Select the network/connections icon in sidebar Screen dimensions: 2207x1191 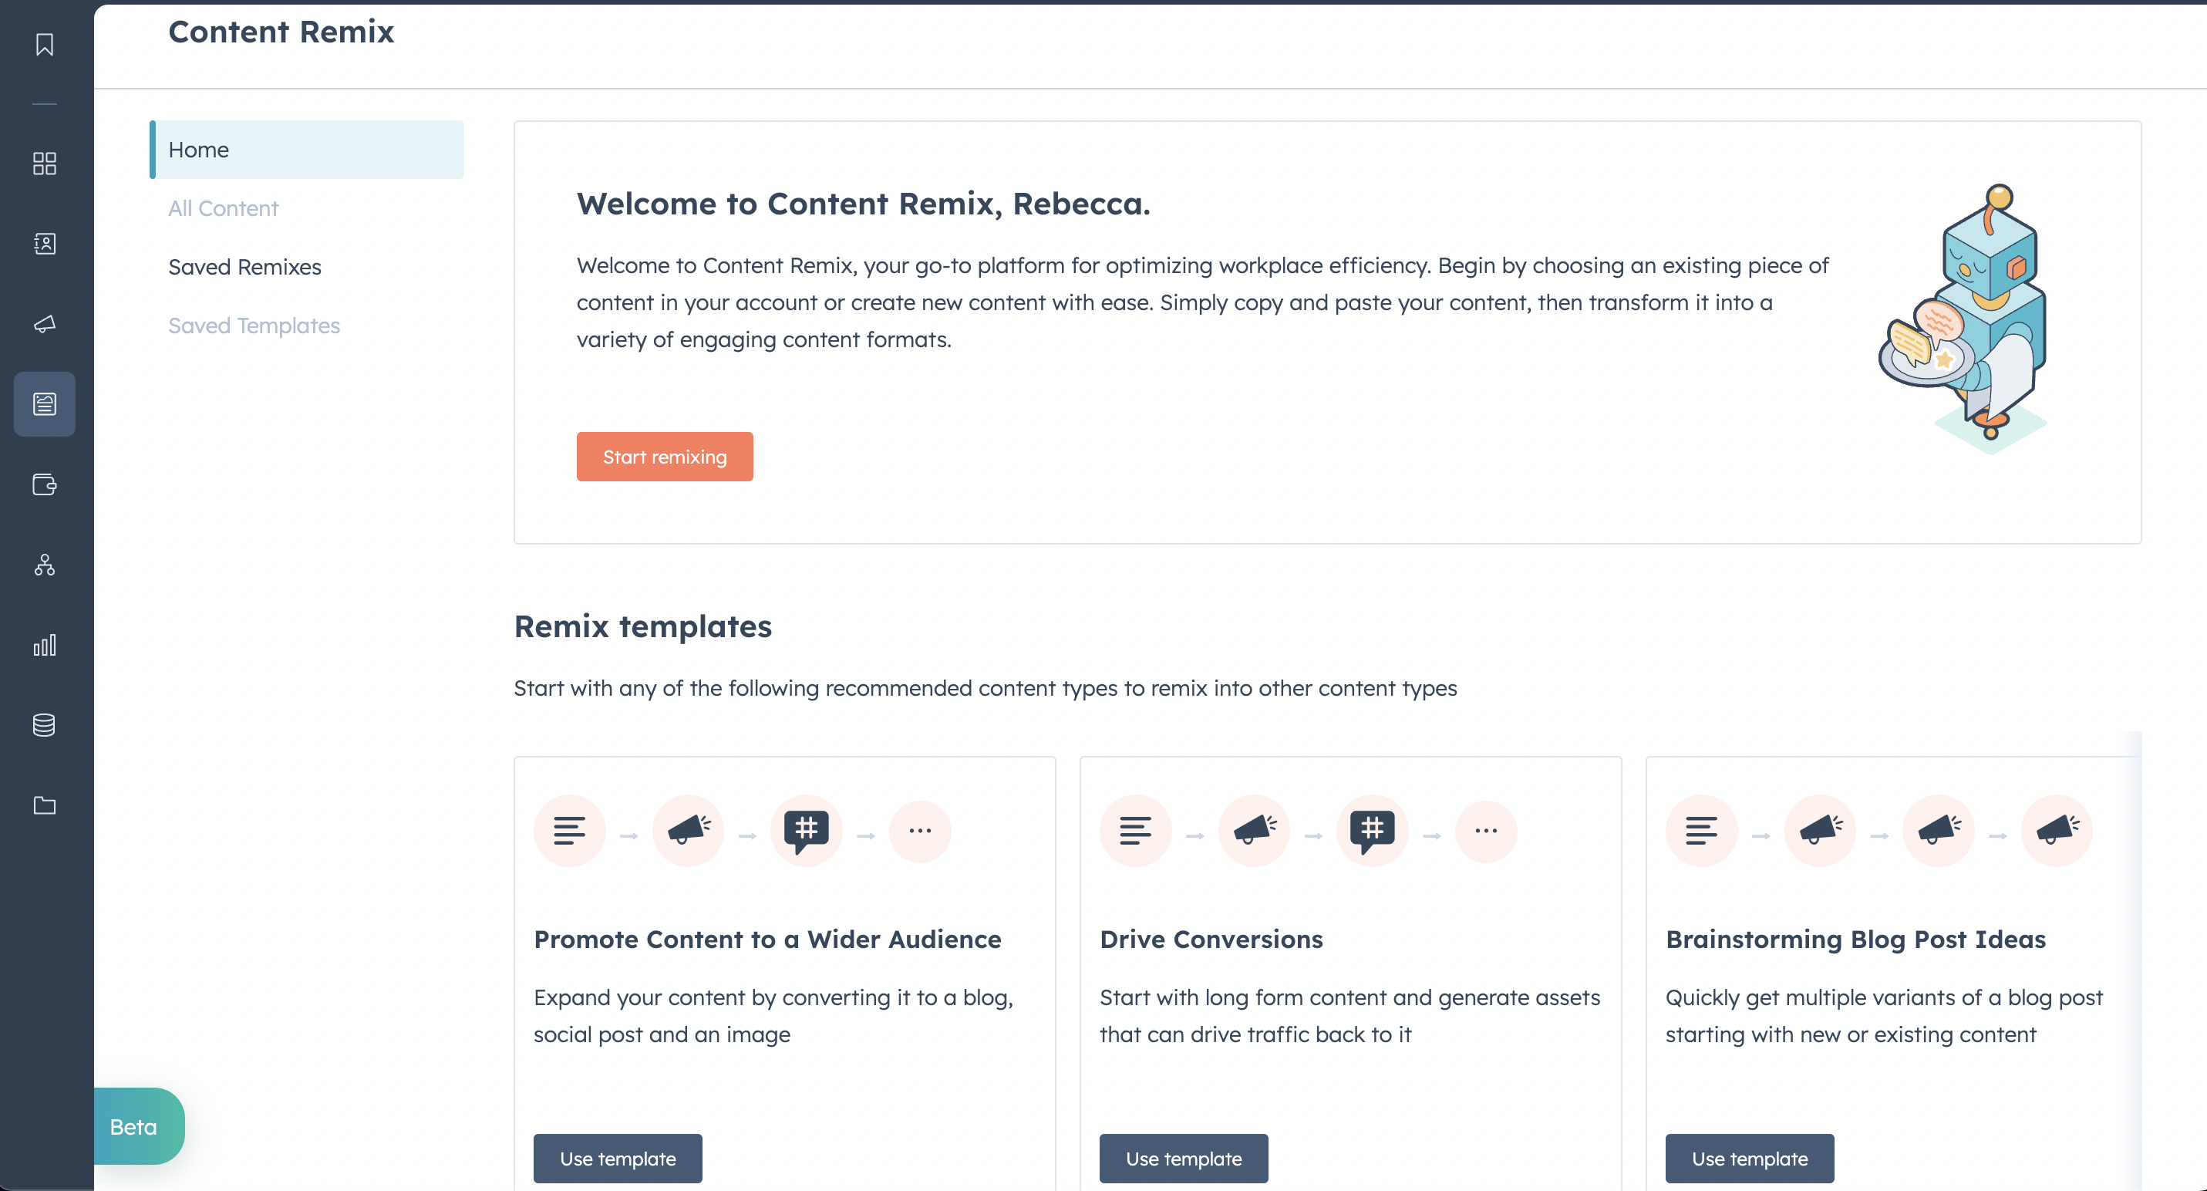point(45,563)
